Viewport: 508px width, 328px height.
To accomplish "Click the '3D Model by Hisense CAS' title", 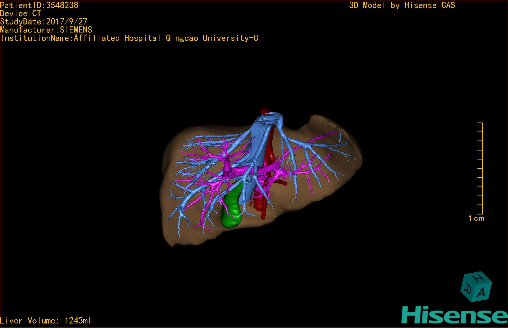I will [402, 5].
